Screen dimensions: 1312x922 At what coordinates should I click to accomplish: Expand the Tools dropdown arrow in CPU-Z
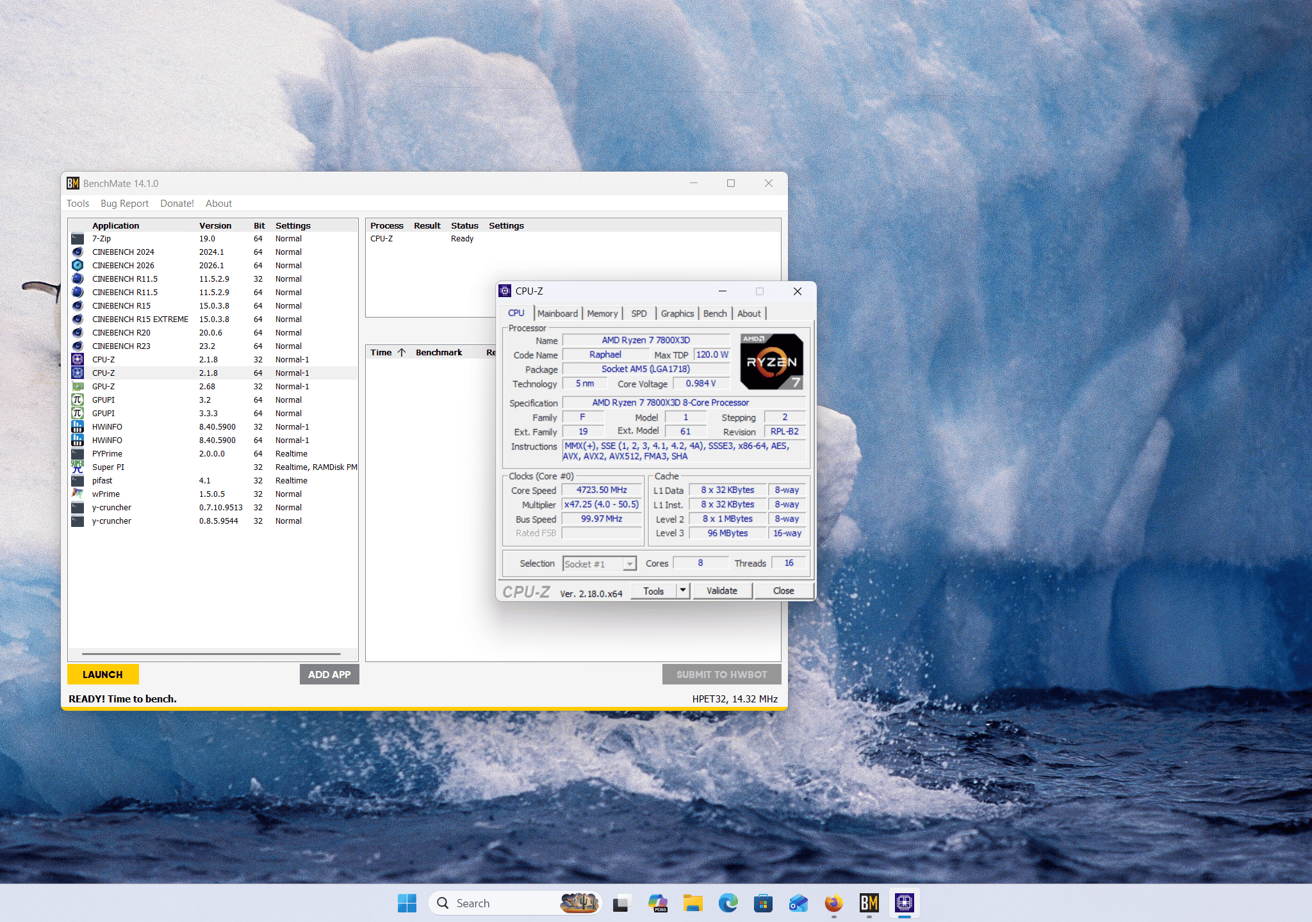683,590
